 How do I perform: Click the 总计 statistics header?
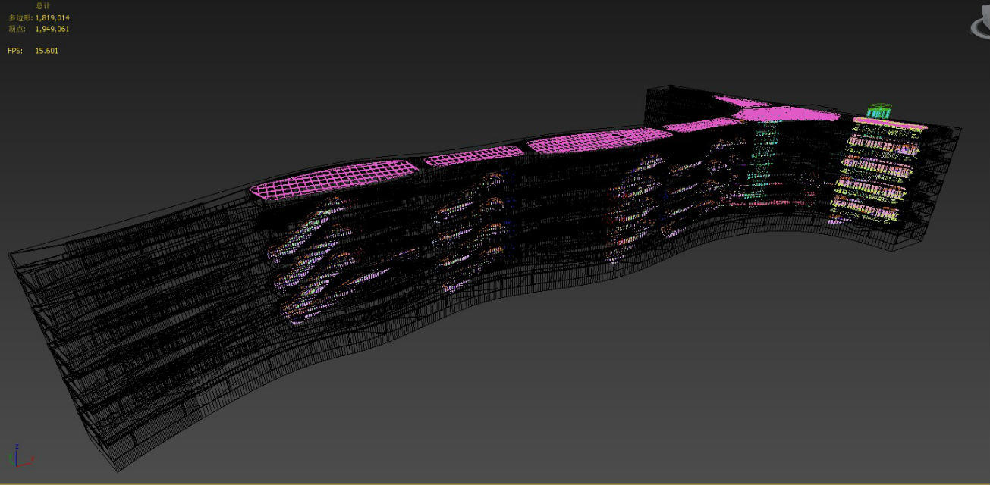(x=43, y=6)
